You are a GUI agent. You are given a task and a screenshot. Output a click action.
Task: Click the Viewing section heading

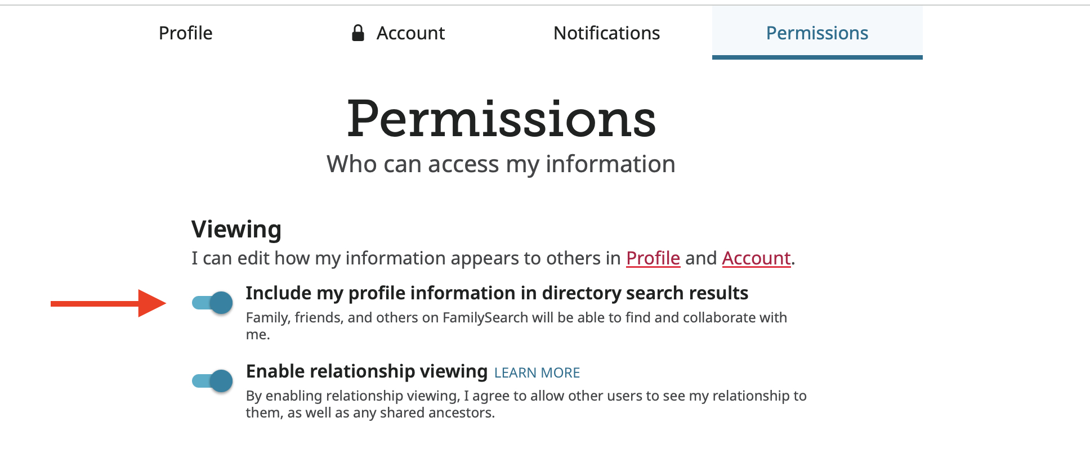(236, 230)
